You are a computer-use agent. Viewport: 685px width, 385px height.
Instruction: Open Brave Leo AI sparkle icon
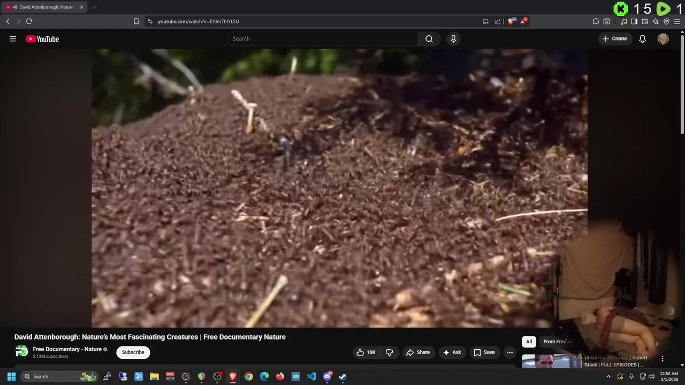tap(656, 21)
